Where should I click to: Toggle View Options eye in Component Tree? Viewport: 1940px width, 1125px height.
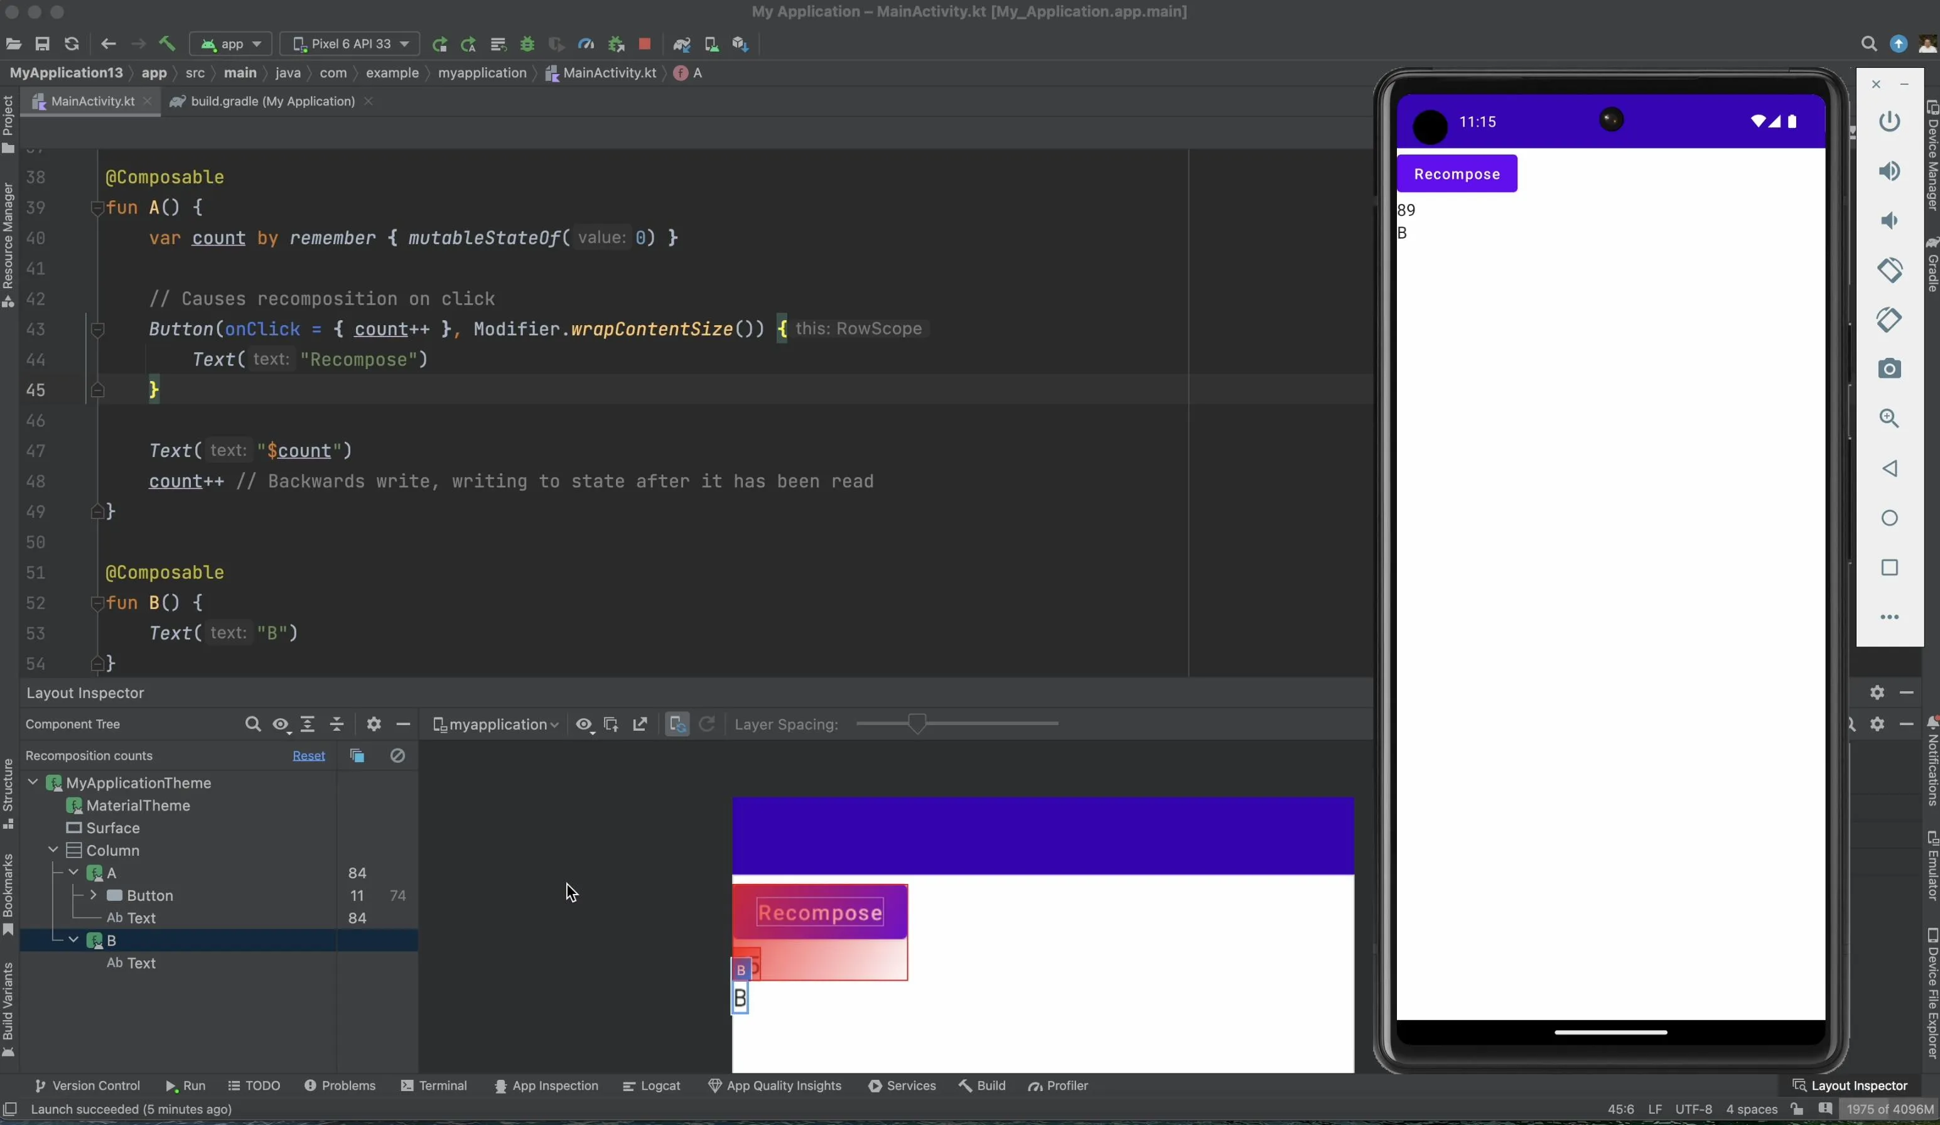pyautogui.click(x=281, y=724)
